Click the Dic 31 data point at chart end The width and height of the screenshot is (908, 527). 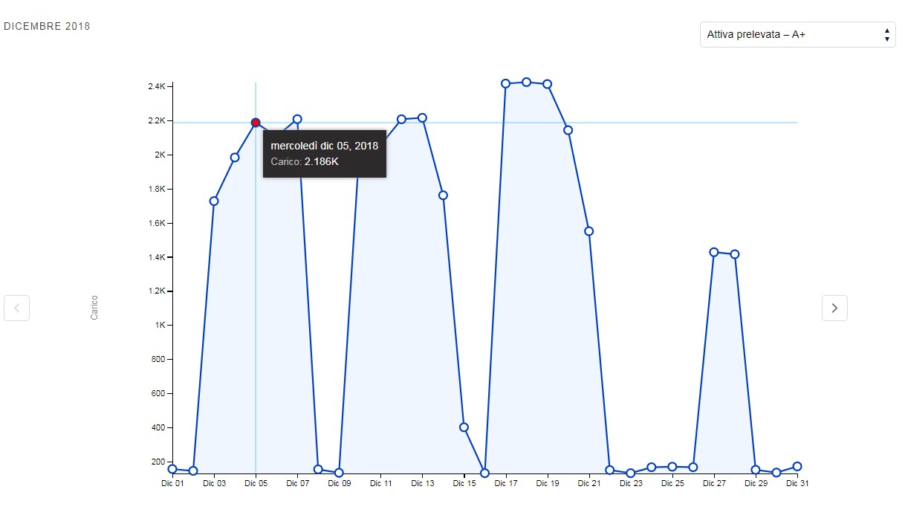797,467
